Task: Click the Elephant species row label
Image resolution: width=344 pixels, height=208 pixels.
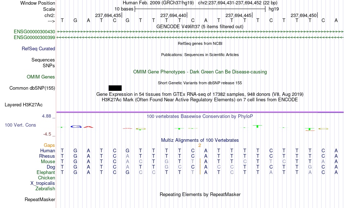Action: pyautogui.click(x=46, y=172)
